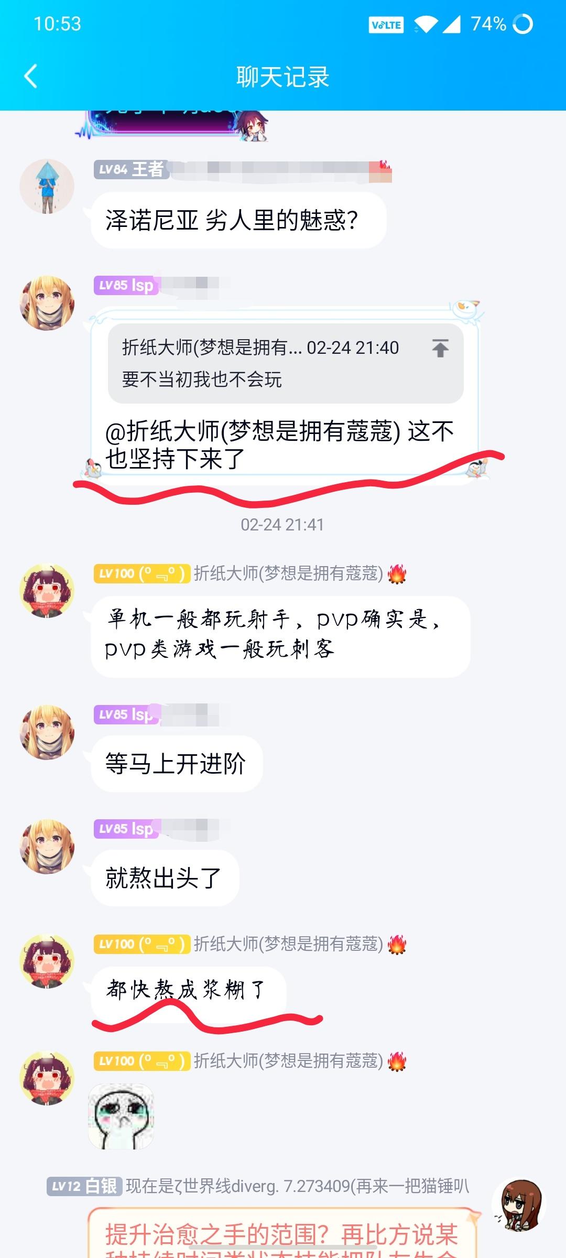Tap 折纸大师 username above 都快熬成浆糊了
Screen dimensions: 566x1258
tap(289, 944)
